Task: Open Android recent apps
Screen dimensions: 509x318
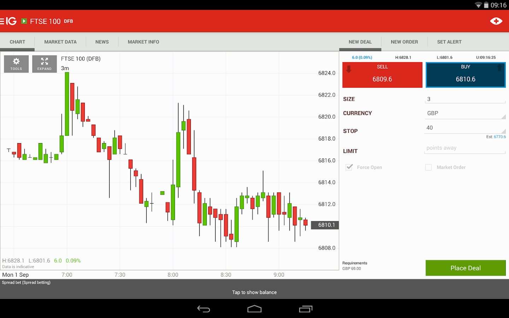Action: (x=306, y=309)
